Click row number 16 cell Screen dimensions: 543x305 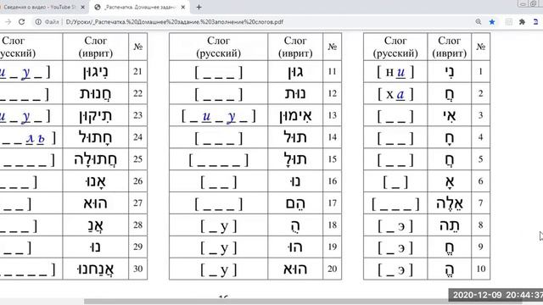pyautogui.click(x=332, y=180)
